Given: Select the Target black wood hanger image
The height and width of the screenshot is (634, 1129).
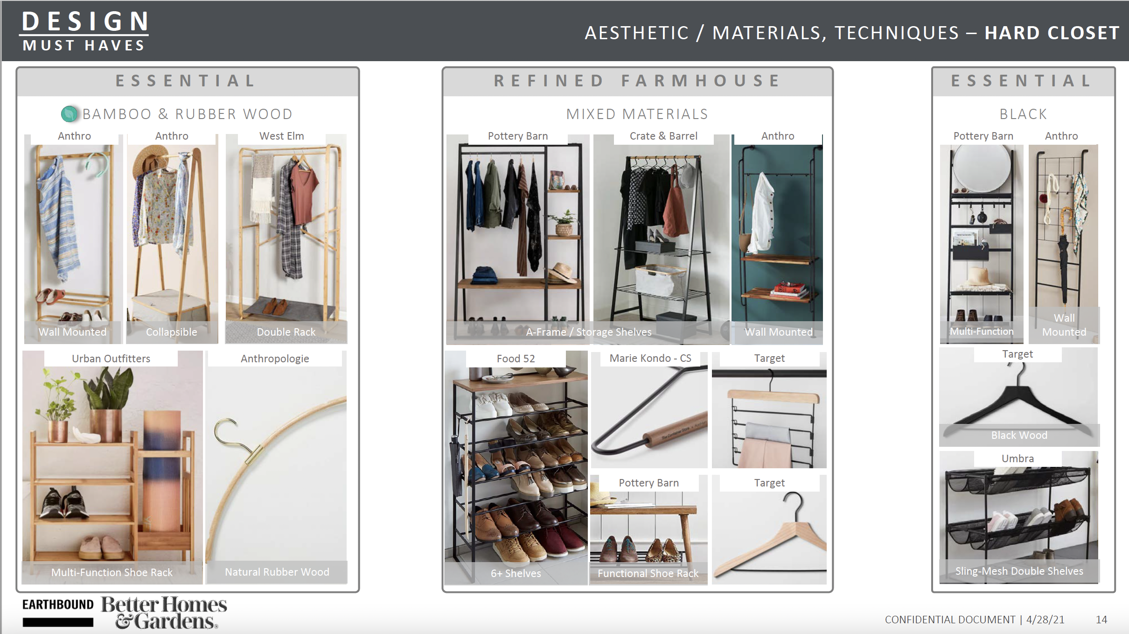Looking at the screenshot, I should tap(1019, 397).
